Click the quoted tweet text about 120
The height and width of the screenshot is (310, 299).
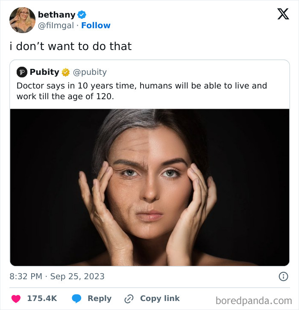pyautogui.click(x=142, y=91)
